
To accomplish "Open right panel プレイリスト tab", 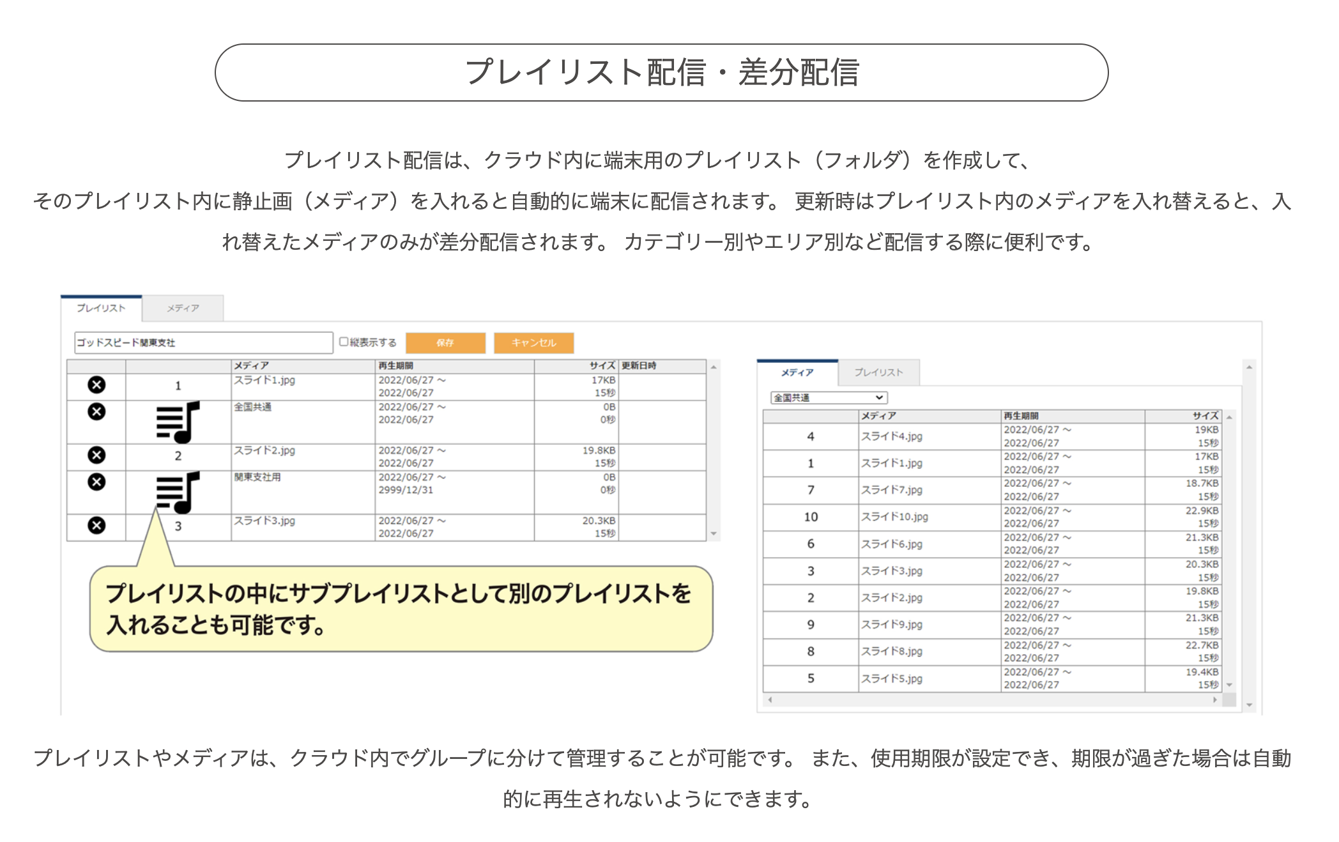I will pos(878,372).
